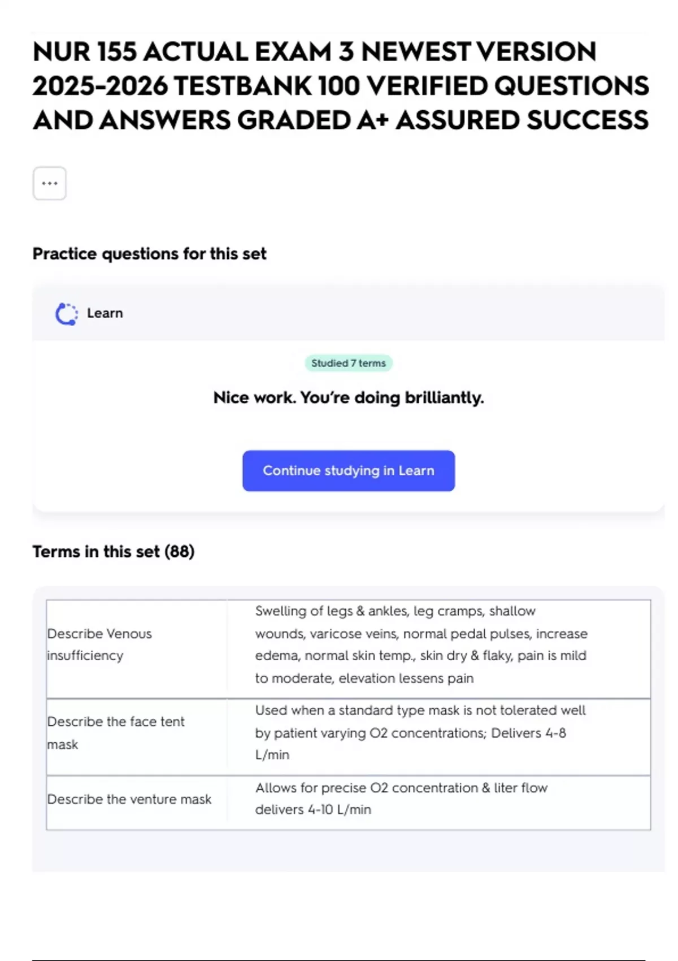
Task: Click the 'Describe the face tent mask' term
Action: click(115, 733)
